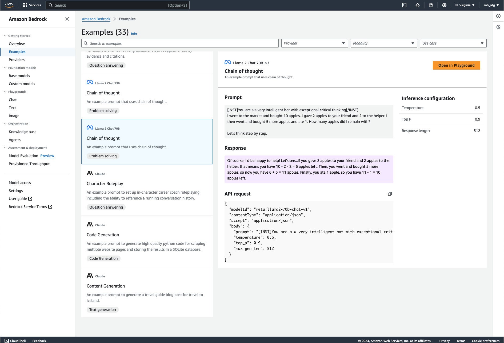Screen dimensions: 504x343
Task: Open the Privacy footer link
Action: [445, 341]
